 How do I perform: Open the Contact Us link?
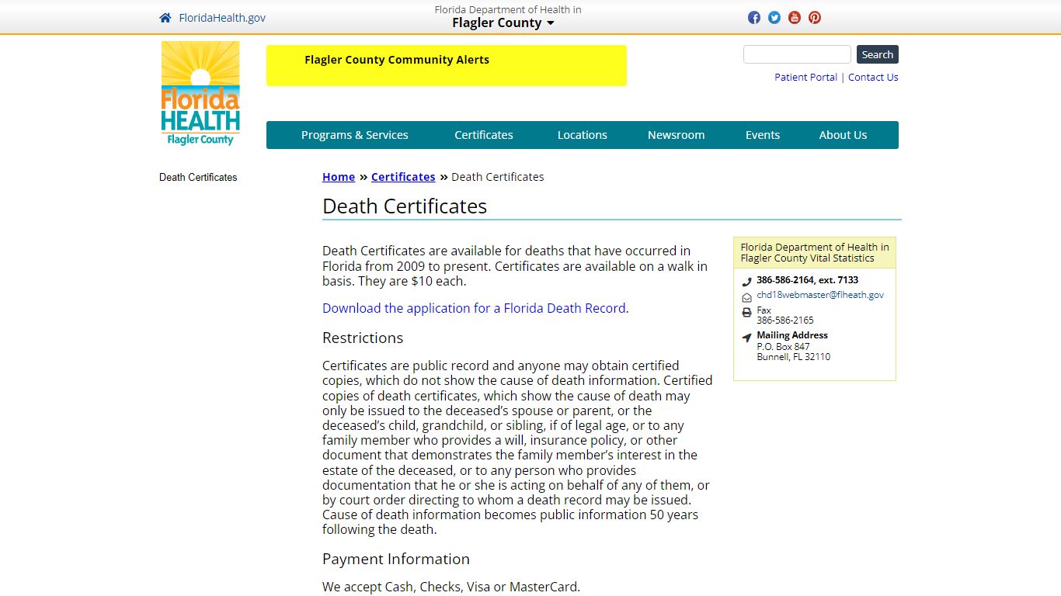(x=873, y=77)
